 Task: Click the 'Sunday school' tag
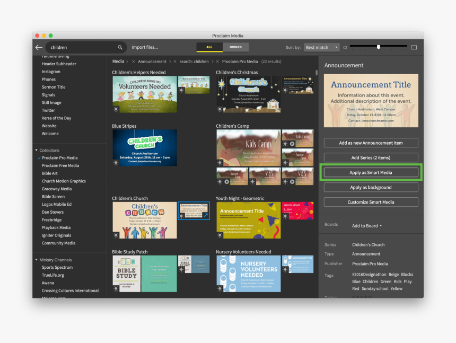(375, 289)
